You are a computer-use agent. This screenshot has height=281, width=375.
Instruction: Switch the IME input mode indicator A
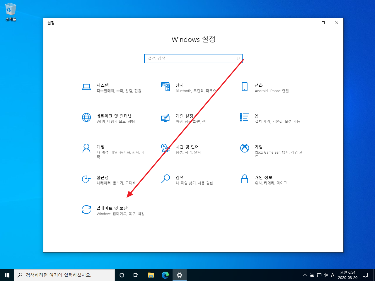point(333,275)
